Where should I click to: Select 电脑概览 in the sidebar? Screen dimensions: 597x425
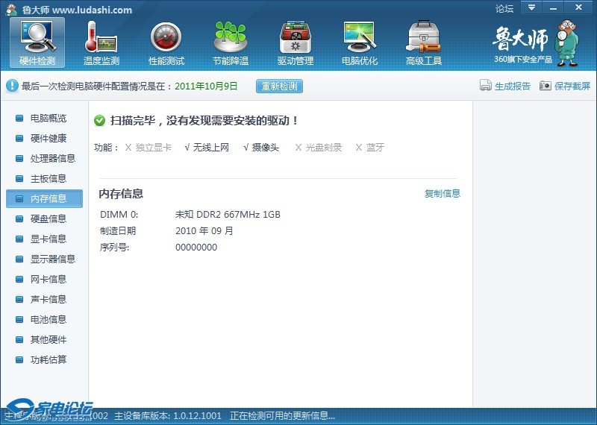click(48, 119)
